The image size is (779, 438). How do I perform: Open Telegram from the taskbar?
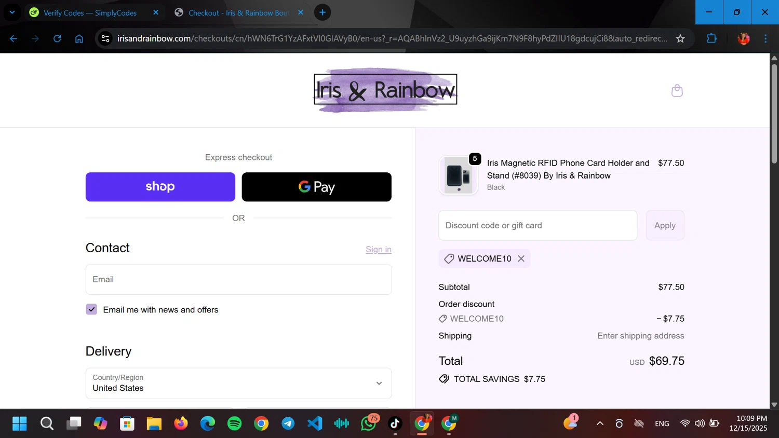[x=288, y=423]
